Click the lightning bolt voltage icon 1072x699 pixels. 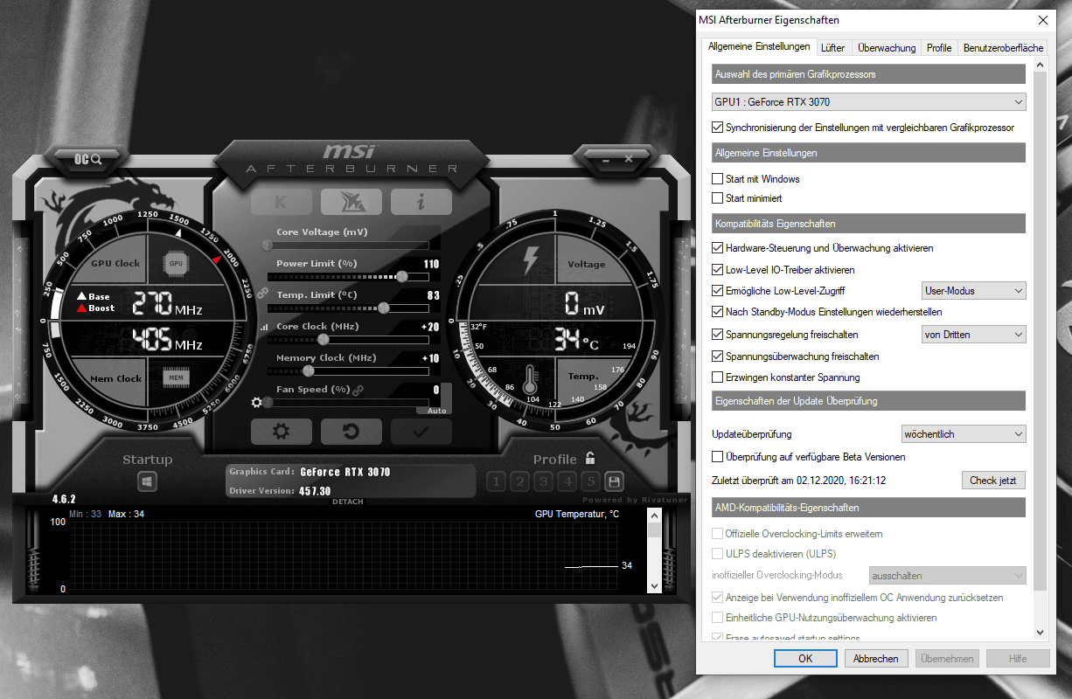[531, 260]
